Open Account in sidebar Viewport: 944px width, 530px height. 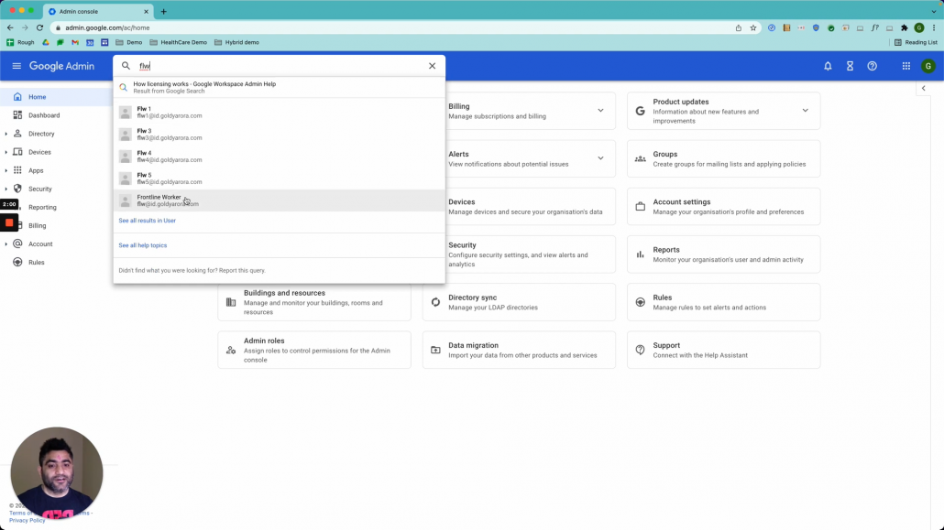(x=39, y=244)
